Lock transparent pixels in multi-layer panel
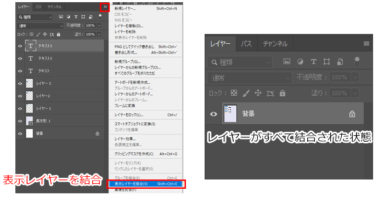This screenshot has height=197, width=384. pyautogui.click(x=31, y=34)
